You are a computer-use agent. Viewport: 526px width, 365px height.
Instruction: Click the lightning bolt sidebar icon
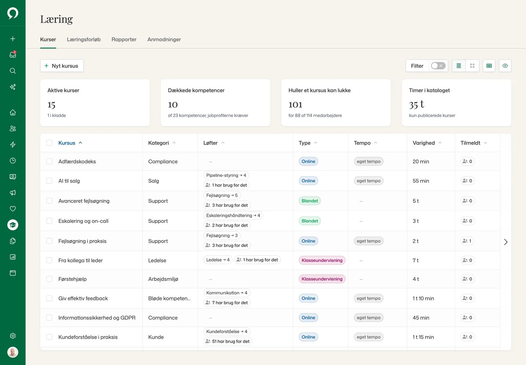[x=13, y=145]
